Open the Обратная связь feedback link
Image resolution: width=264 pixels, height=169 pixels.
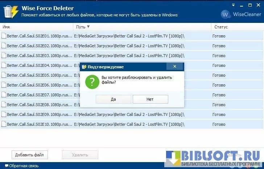[x=24, y=166]
